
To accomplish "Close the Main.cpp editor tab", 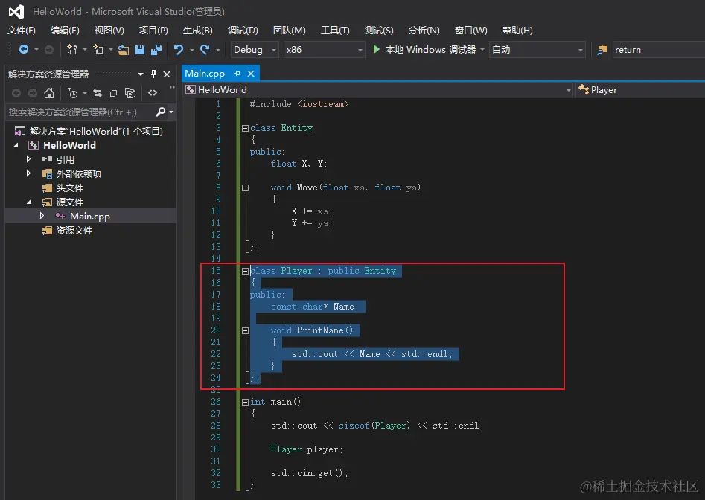I will tap(251, 73).
